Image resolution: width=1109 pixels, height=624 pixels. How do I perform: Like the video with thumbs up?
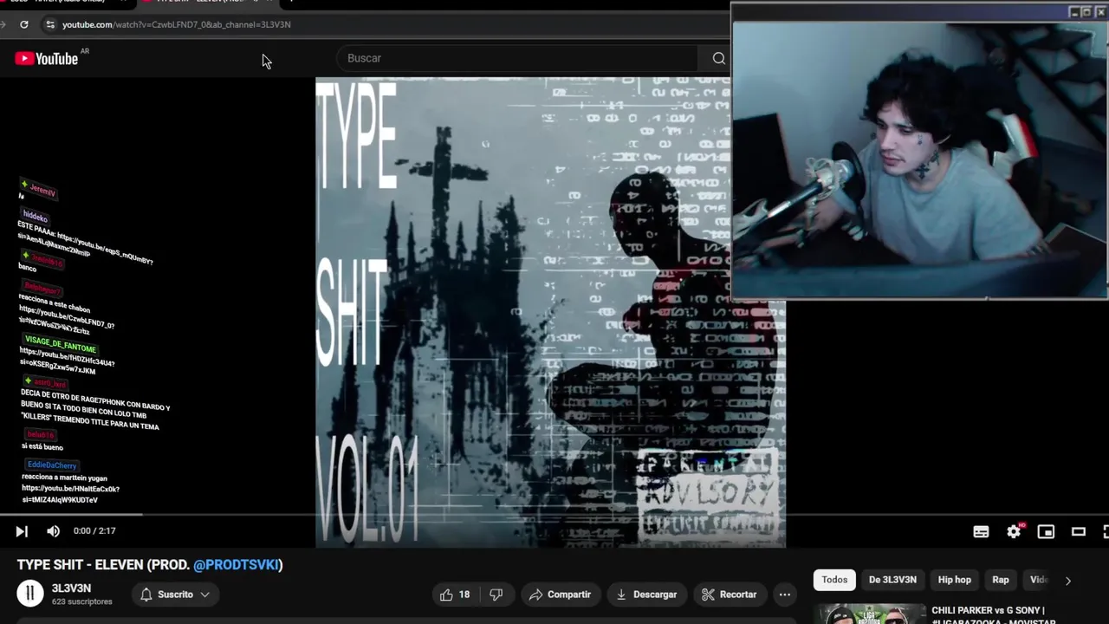pyautogui.click(x=455, y=595)
